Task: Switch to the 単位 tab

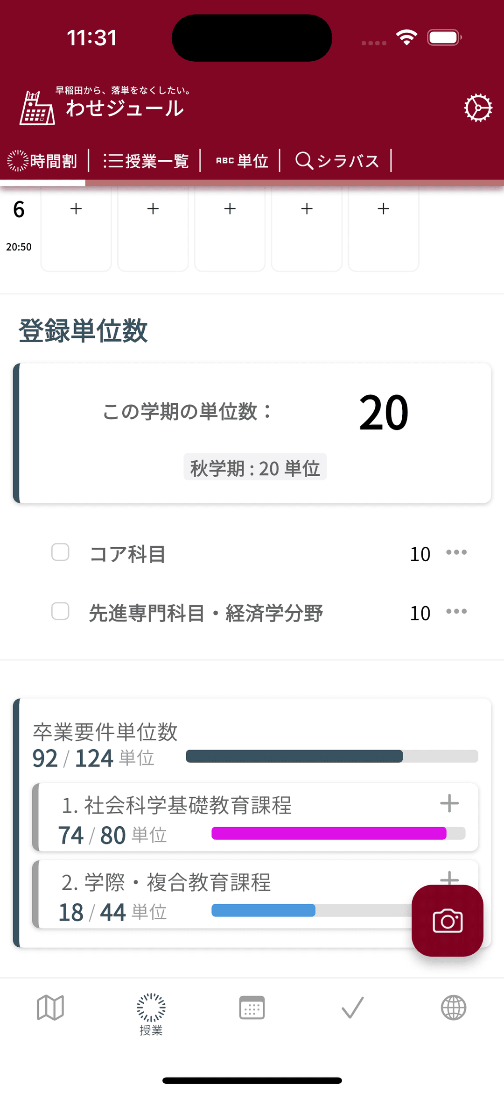Action: (x=242, y=161)
